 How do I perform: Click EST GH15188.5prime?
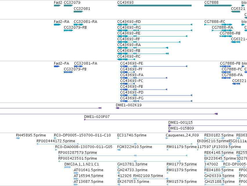[x=214, y=185]
